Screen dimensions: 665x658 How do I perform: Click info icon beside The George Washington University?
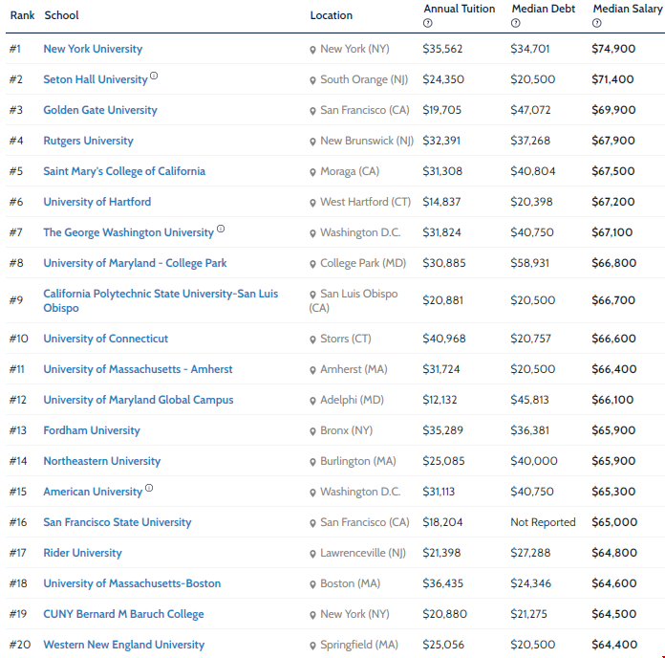point(221,230)
